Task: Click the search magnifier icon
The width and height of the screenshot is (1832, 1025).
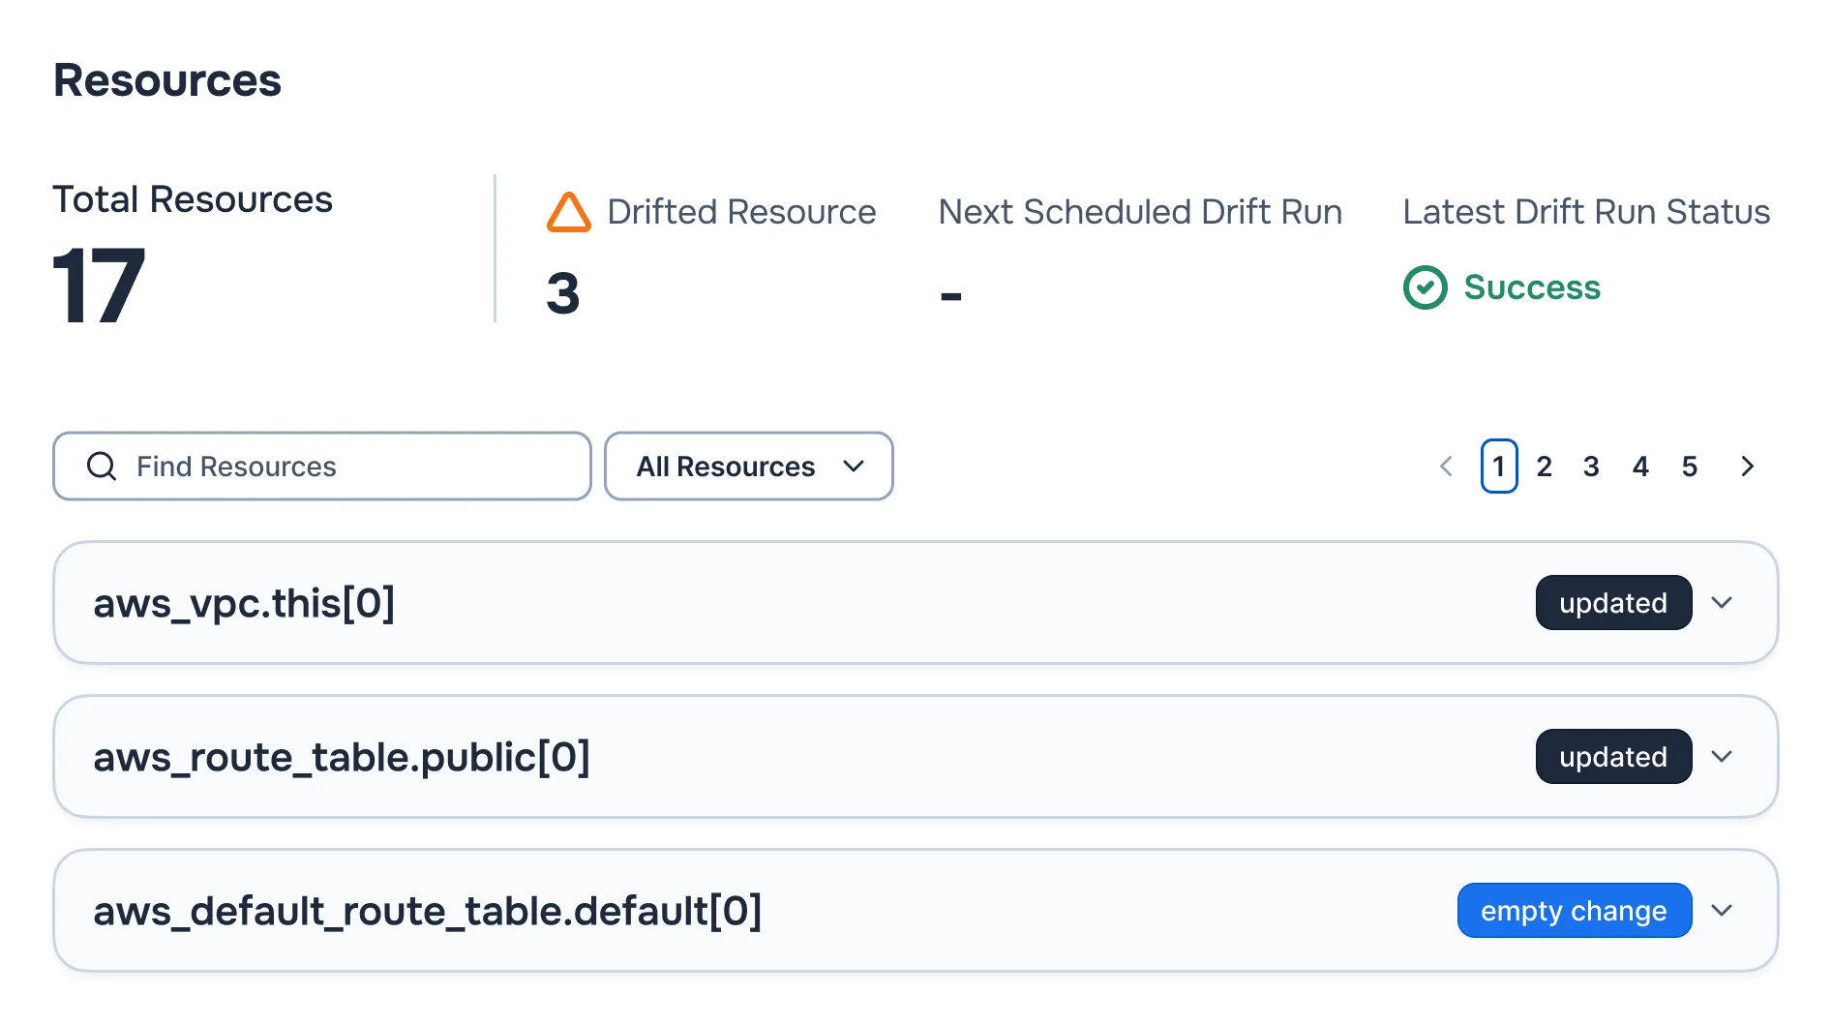Action: (102, 467)
